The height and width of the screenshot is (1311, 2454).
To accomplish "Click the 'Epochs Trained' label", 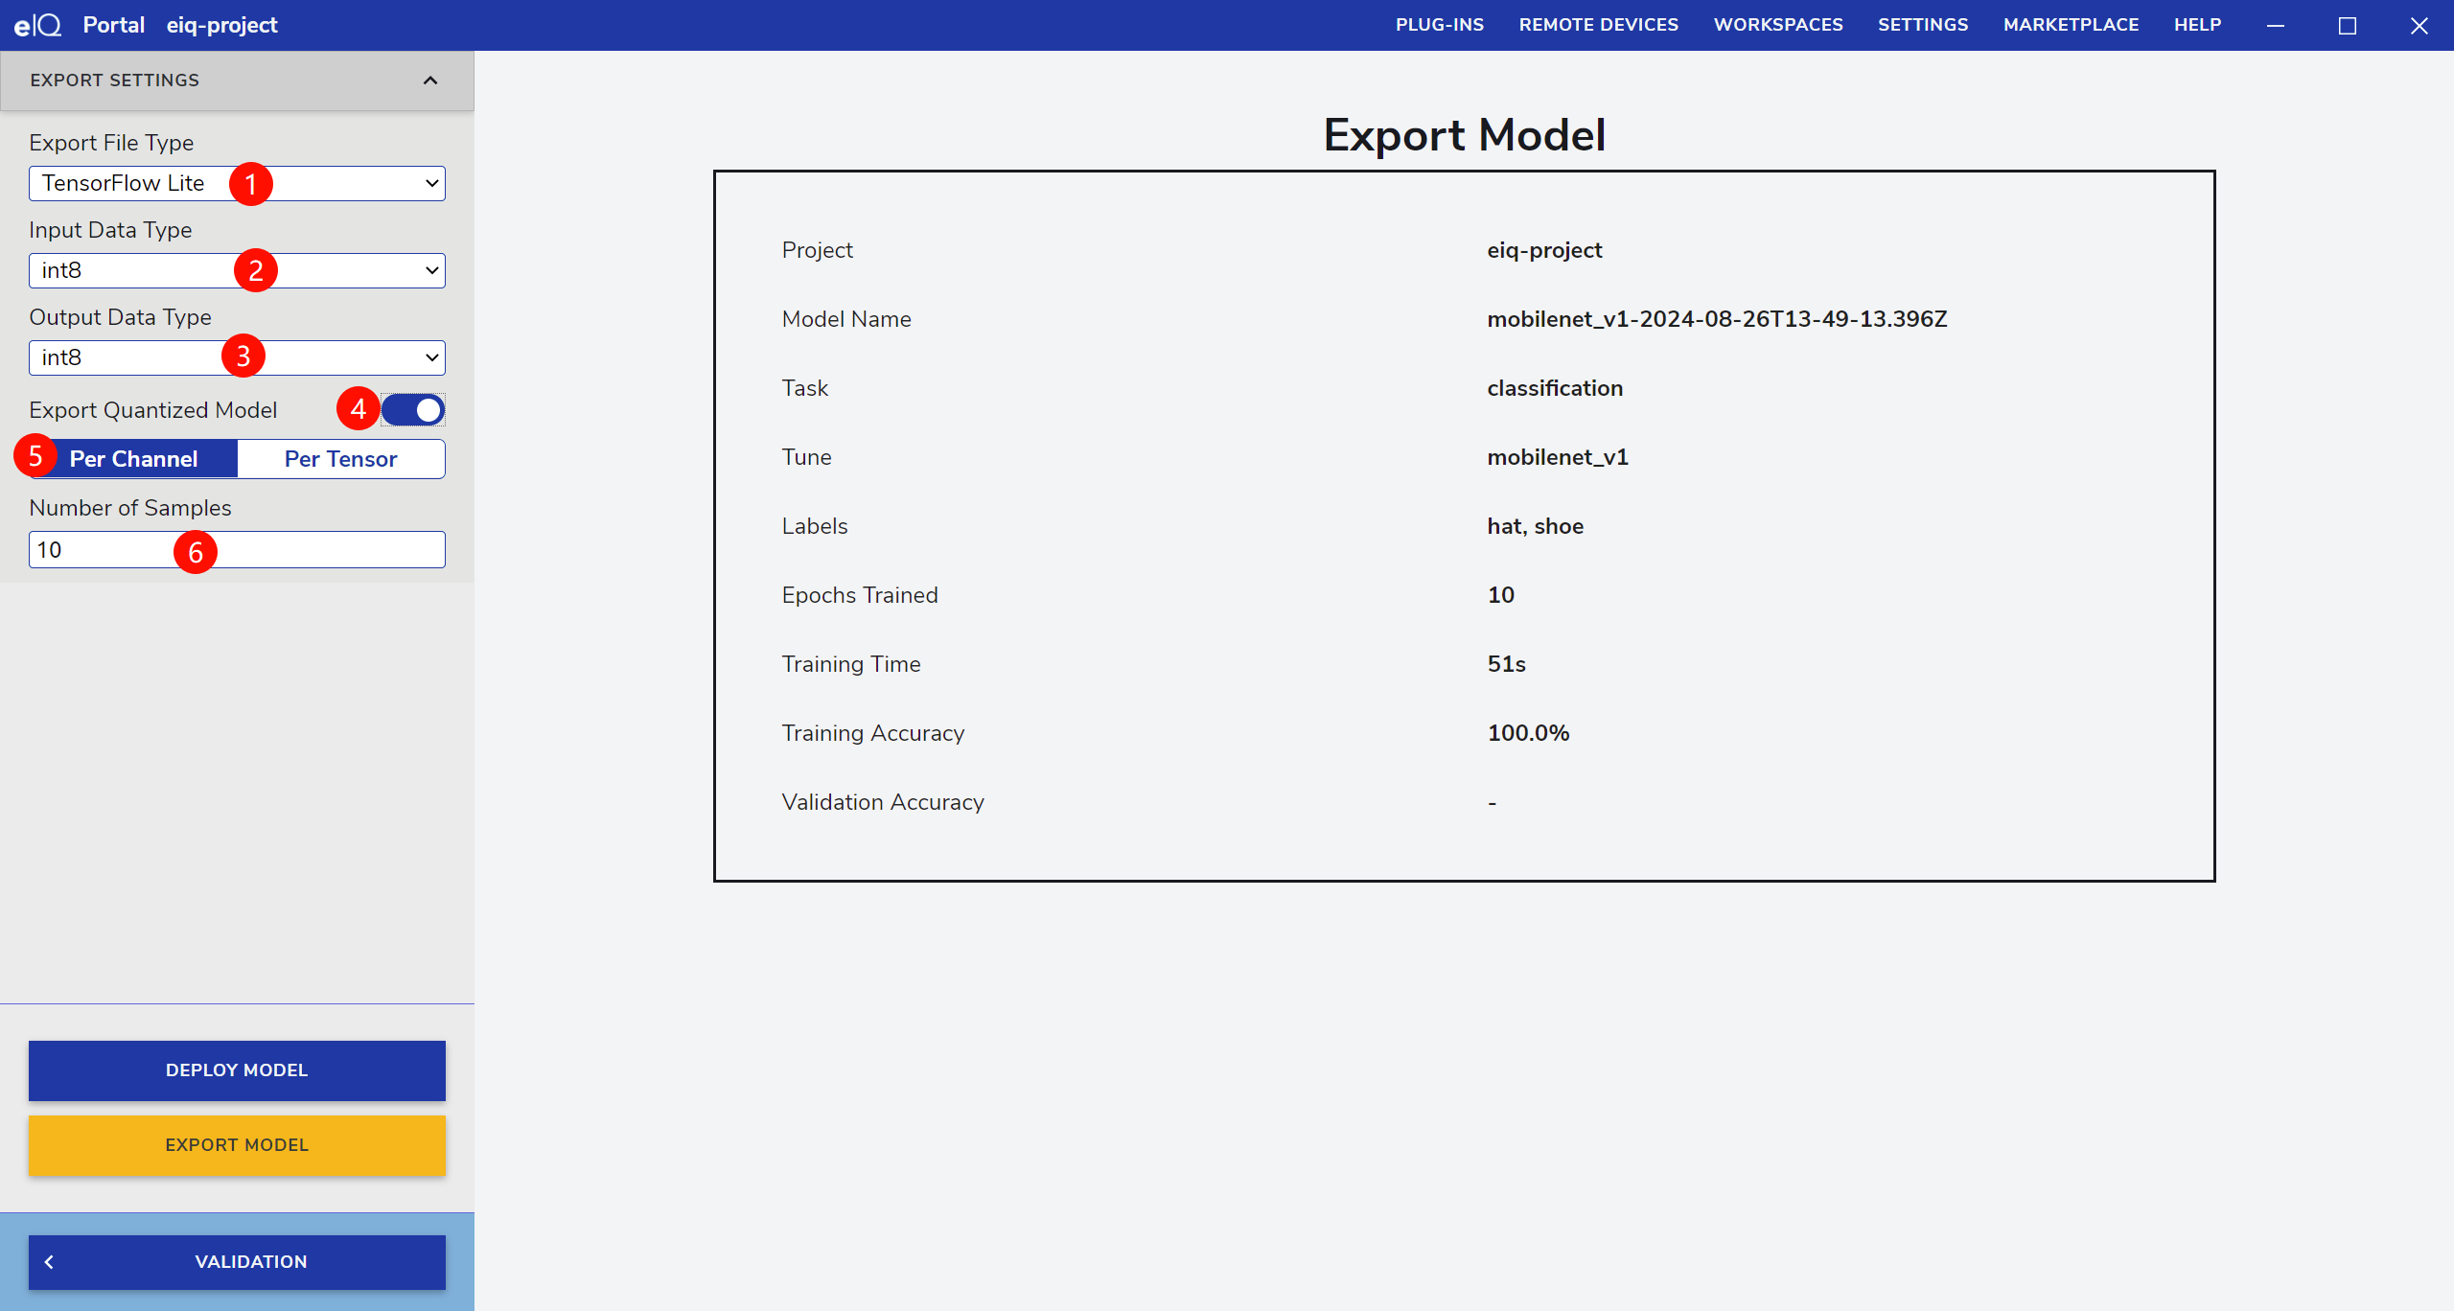I will [860, 595].
